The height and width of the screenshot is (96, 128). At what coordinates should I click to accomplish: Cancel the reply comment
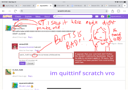point(30,63)
